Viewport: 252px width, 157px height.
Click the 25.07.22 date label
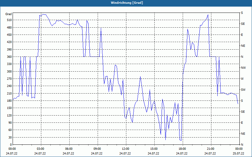[x=238, y=154]
